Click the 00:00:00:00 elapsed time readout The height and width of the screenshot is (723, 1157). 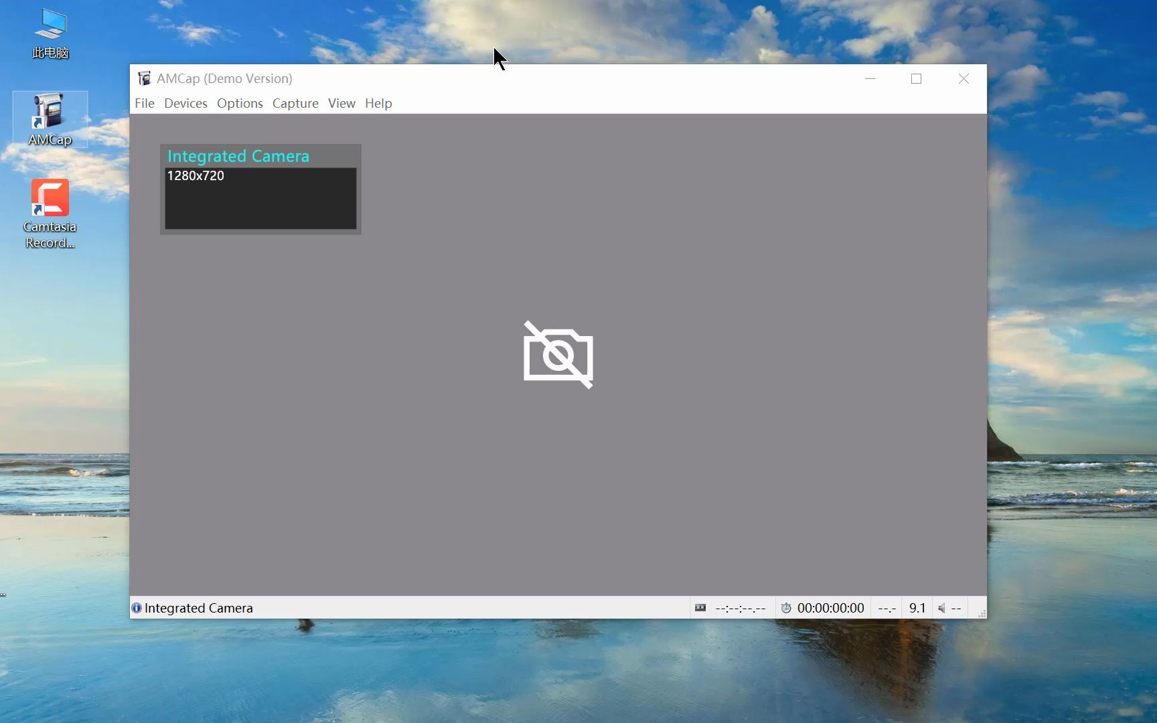(x=830, y=608)
